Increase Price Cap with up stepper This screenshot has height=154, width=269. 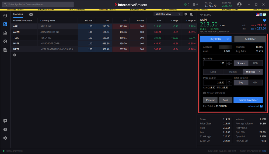(229, 81)
